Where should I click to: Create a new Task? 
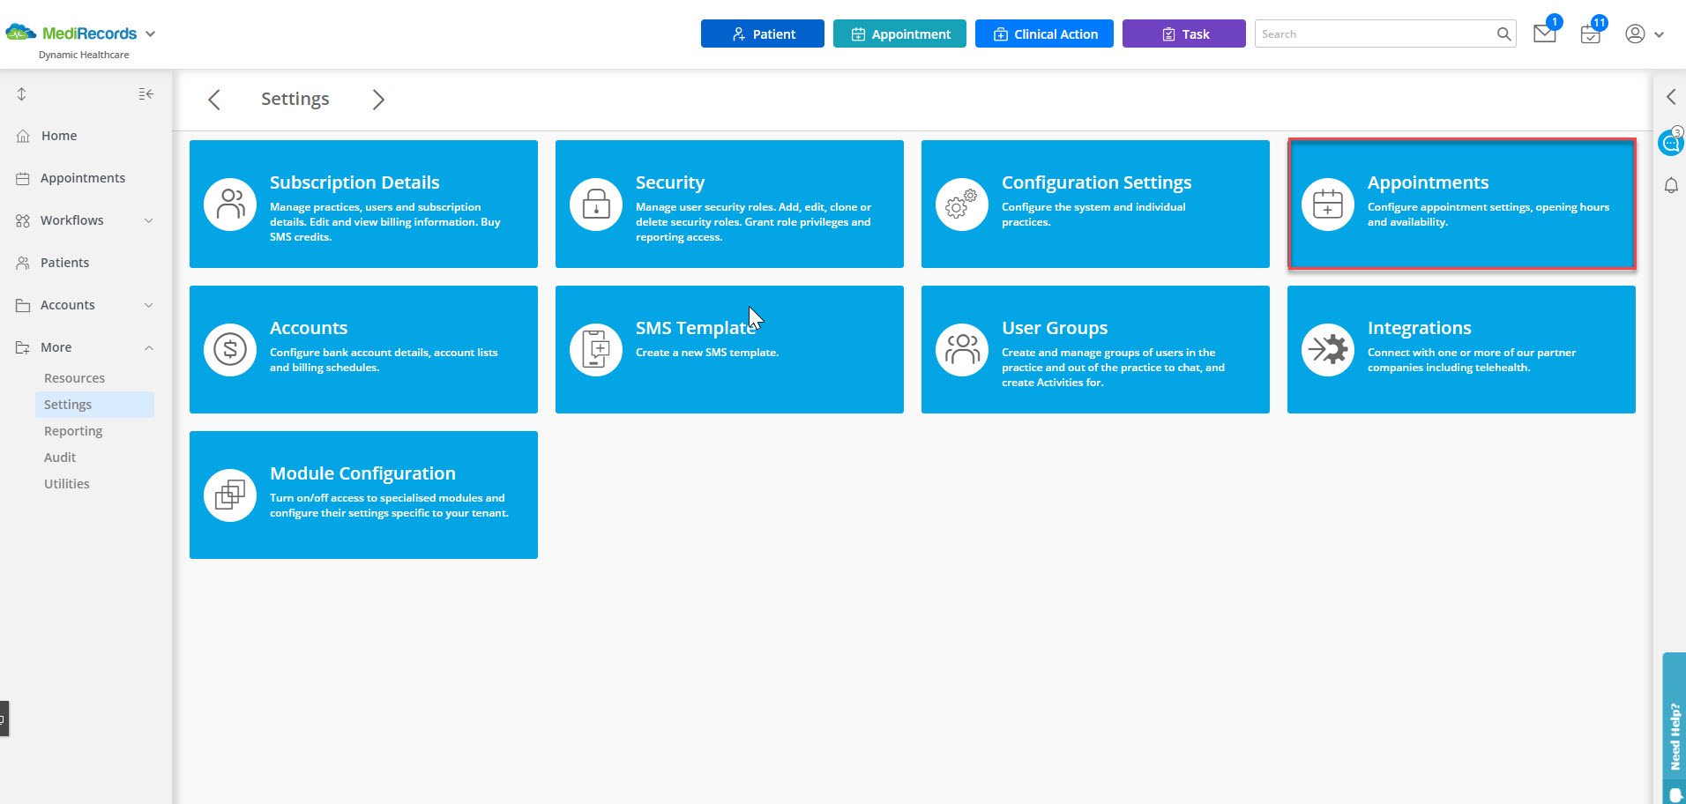click(x=1183, y=33)
